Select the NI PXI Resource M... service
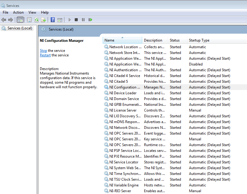Image resolution: width=247 pixels, height=194 pixels. pyautogui.click(x=125, y=156)
